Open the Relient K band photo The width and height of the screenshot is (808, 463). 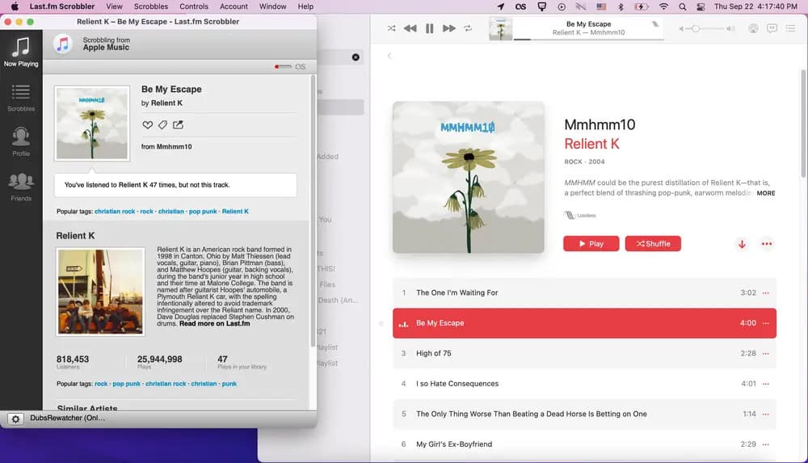pyautogui.click(x=100, y=292)
